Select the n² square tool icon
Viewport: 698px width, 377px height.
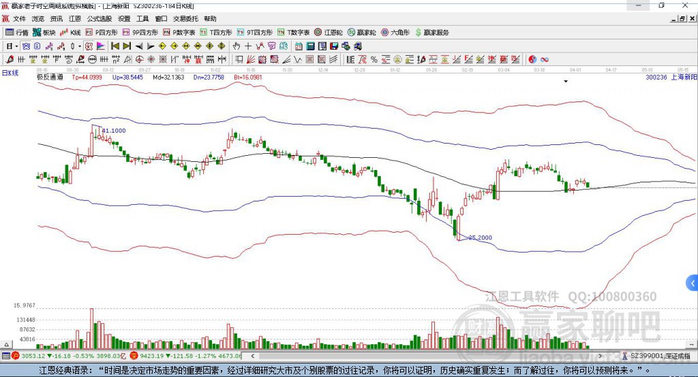point(116,60)
